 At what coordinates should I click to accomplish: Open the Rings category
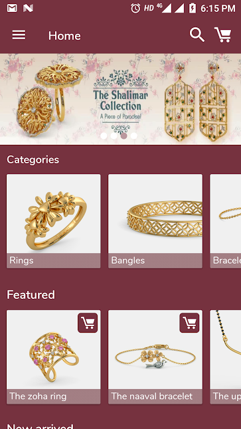tap(53, 221)
